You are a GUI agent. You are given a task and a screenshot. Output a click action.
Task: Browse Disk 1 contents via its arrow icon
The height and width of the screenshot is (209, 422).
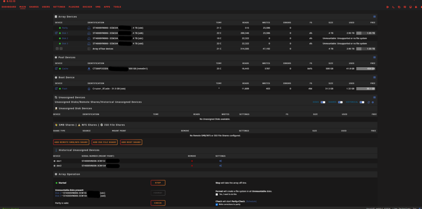[56, 33]
